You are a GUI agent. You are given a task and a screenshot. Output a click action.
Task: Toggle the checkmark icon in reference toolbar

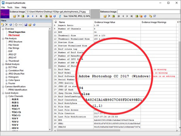click(155, 16)
